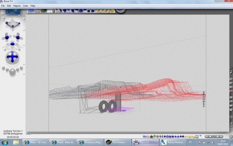Click the A attributes icon beside selected terrain
Screen dimensions: 233x146
pos(204,92)
